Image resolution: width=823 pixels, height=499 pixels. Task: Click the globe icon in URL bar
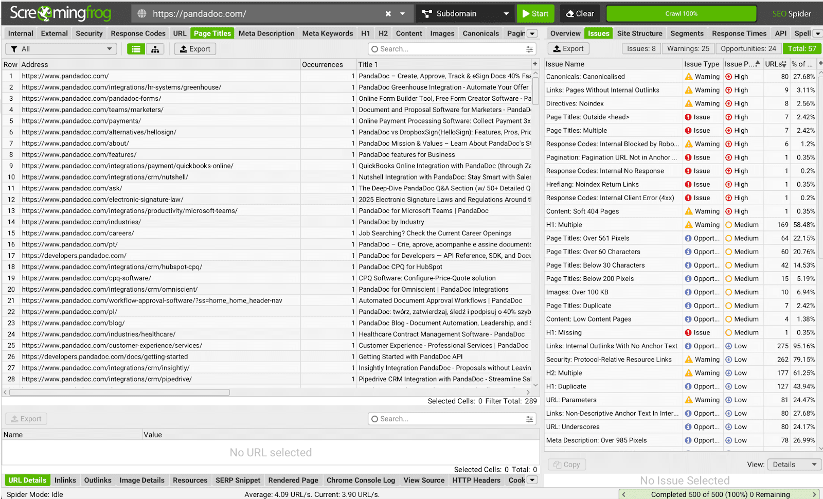coord(142,14)
